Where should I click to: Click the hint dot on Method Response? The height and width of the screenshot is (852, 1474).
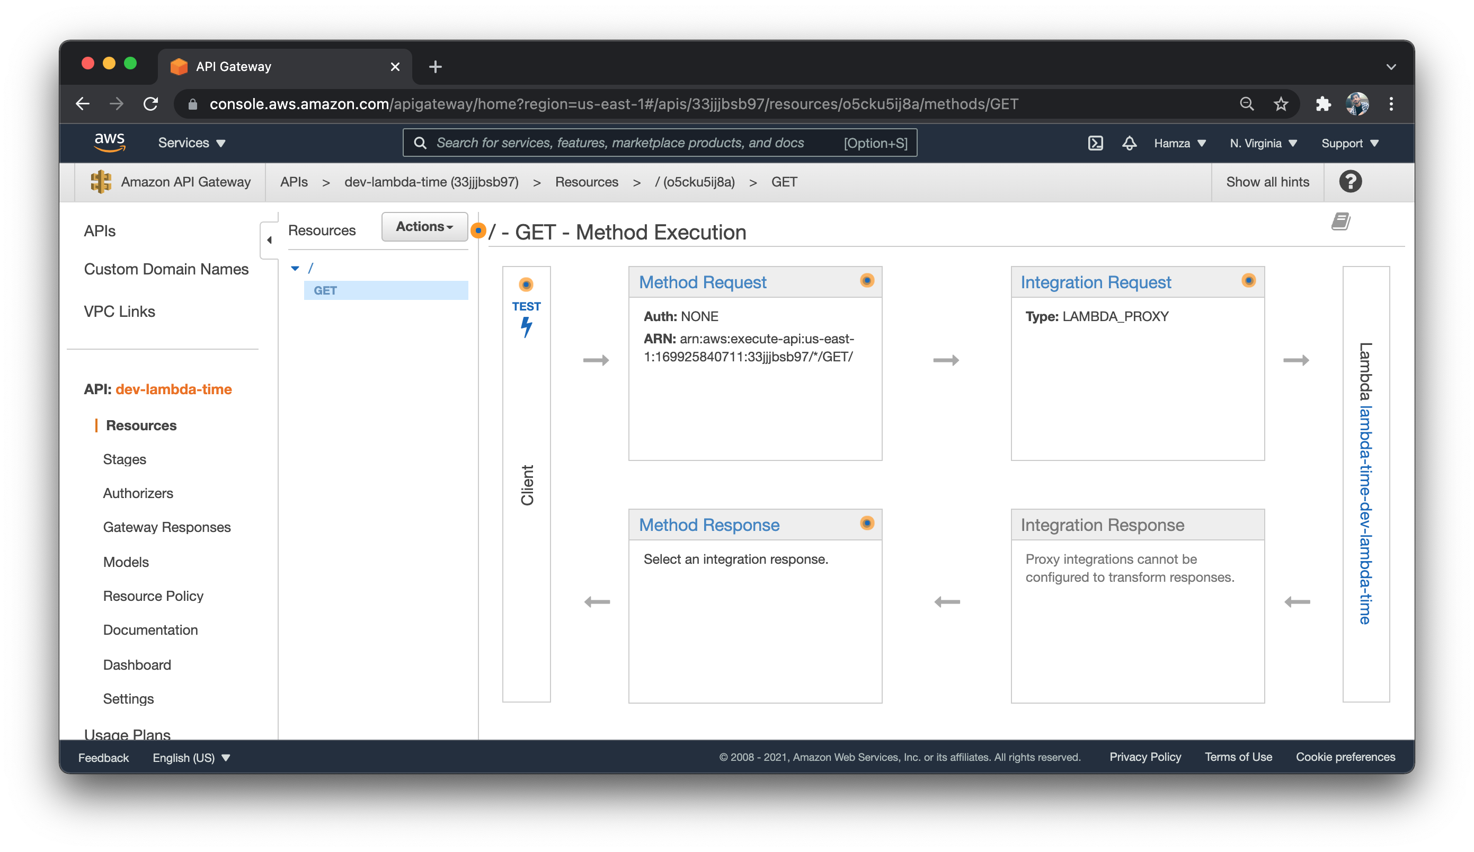867,523
